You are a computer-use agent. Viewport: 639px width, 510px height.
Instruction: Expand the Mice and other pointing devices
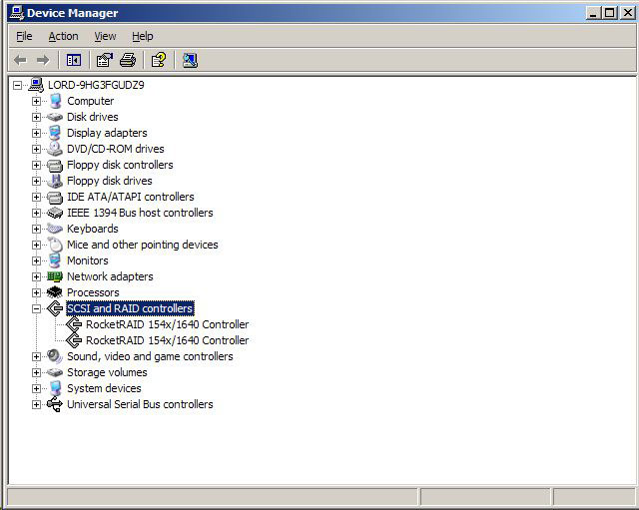[x=36, y=245]
